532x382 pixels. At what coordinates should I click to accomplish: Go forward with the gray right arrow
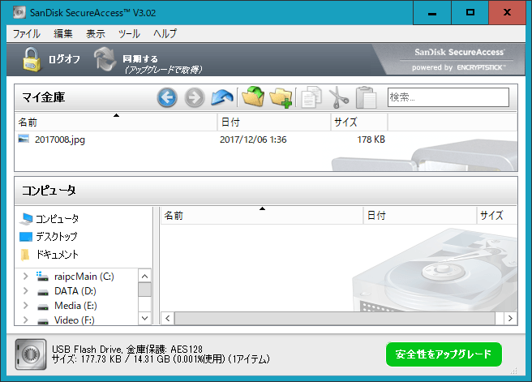pyautogui.click(x=195, y=97)
